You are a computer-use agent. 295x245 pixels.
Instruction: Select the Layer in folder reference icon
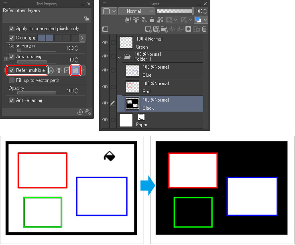click(75, 70)
